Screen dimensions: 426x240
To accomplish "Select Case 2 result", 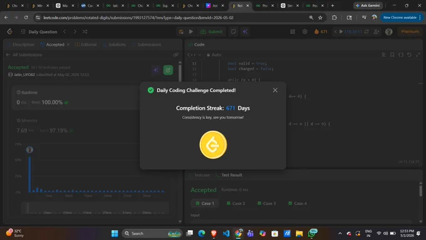I will (236, 203).
